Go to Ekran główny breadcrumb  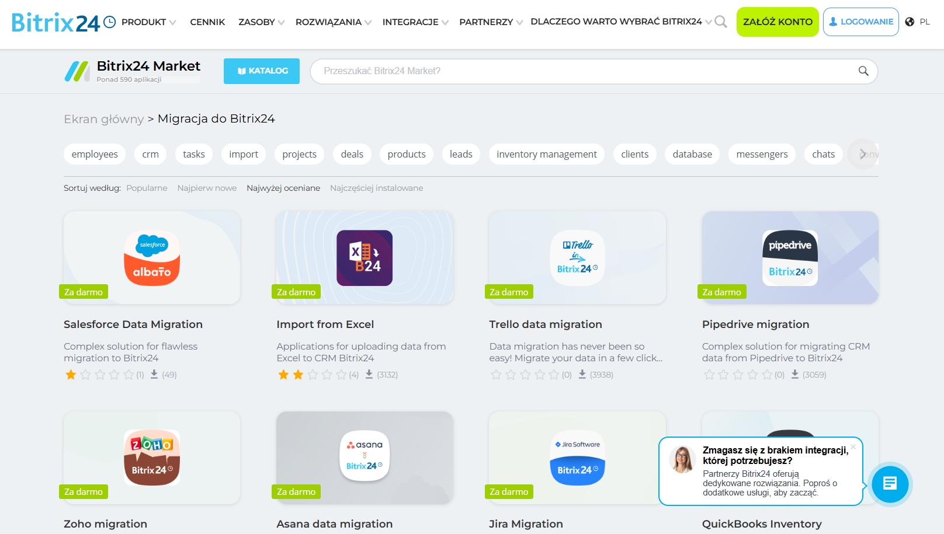(103, 119)
